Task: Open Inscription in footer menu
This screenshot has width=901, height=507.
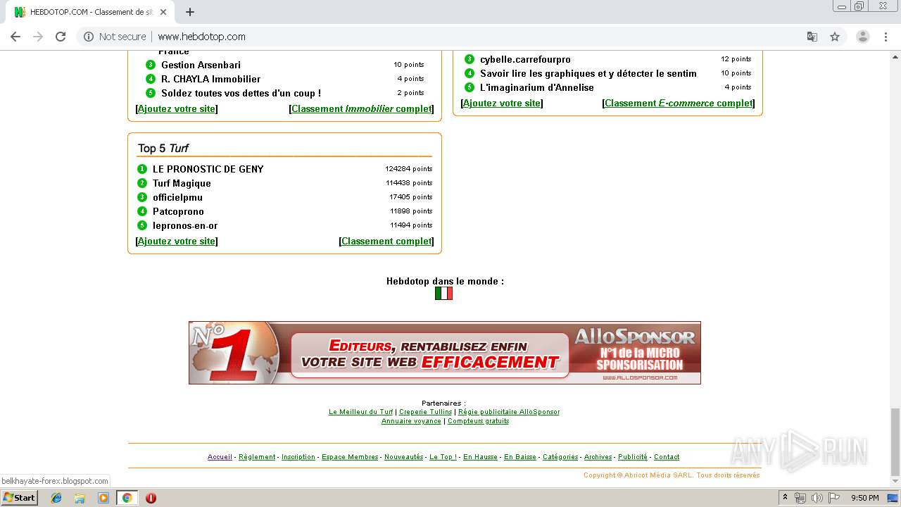Action: 298,457
